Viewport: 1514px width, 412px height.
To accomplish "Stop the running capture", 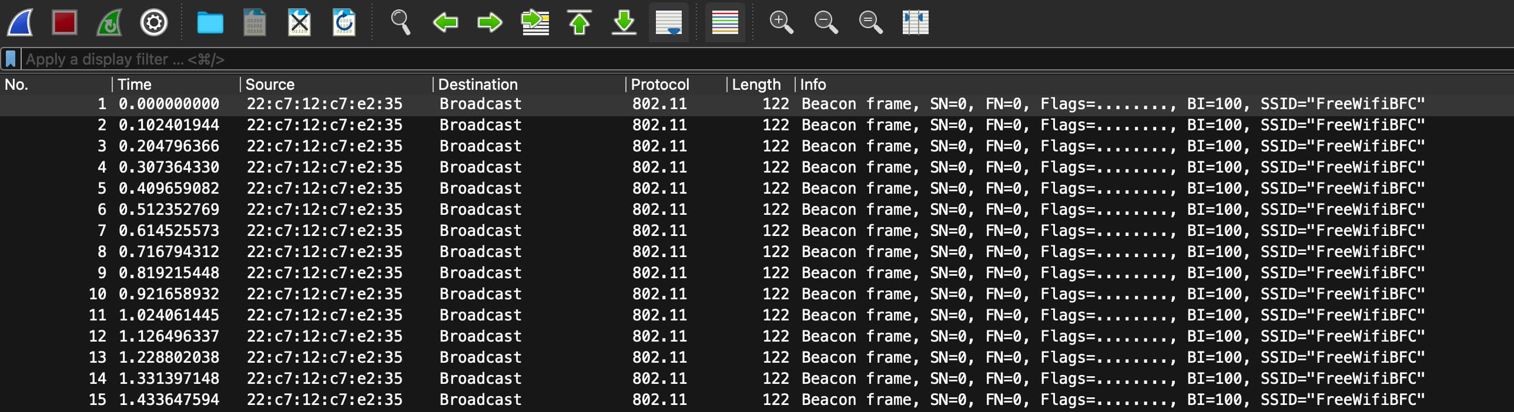I will 64,23.
